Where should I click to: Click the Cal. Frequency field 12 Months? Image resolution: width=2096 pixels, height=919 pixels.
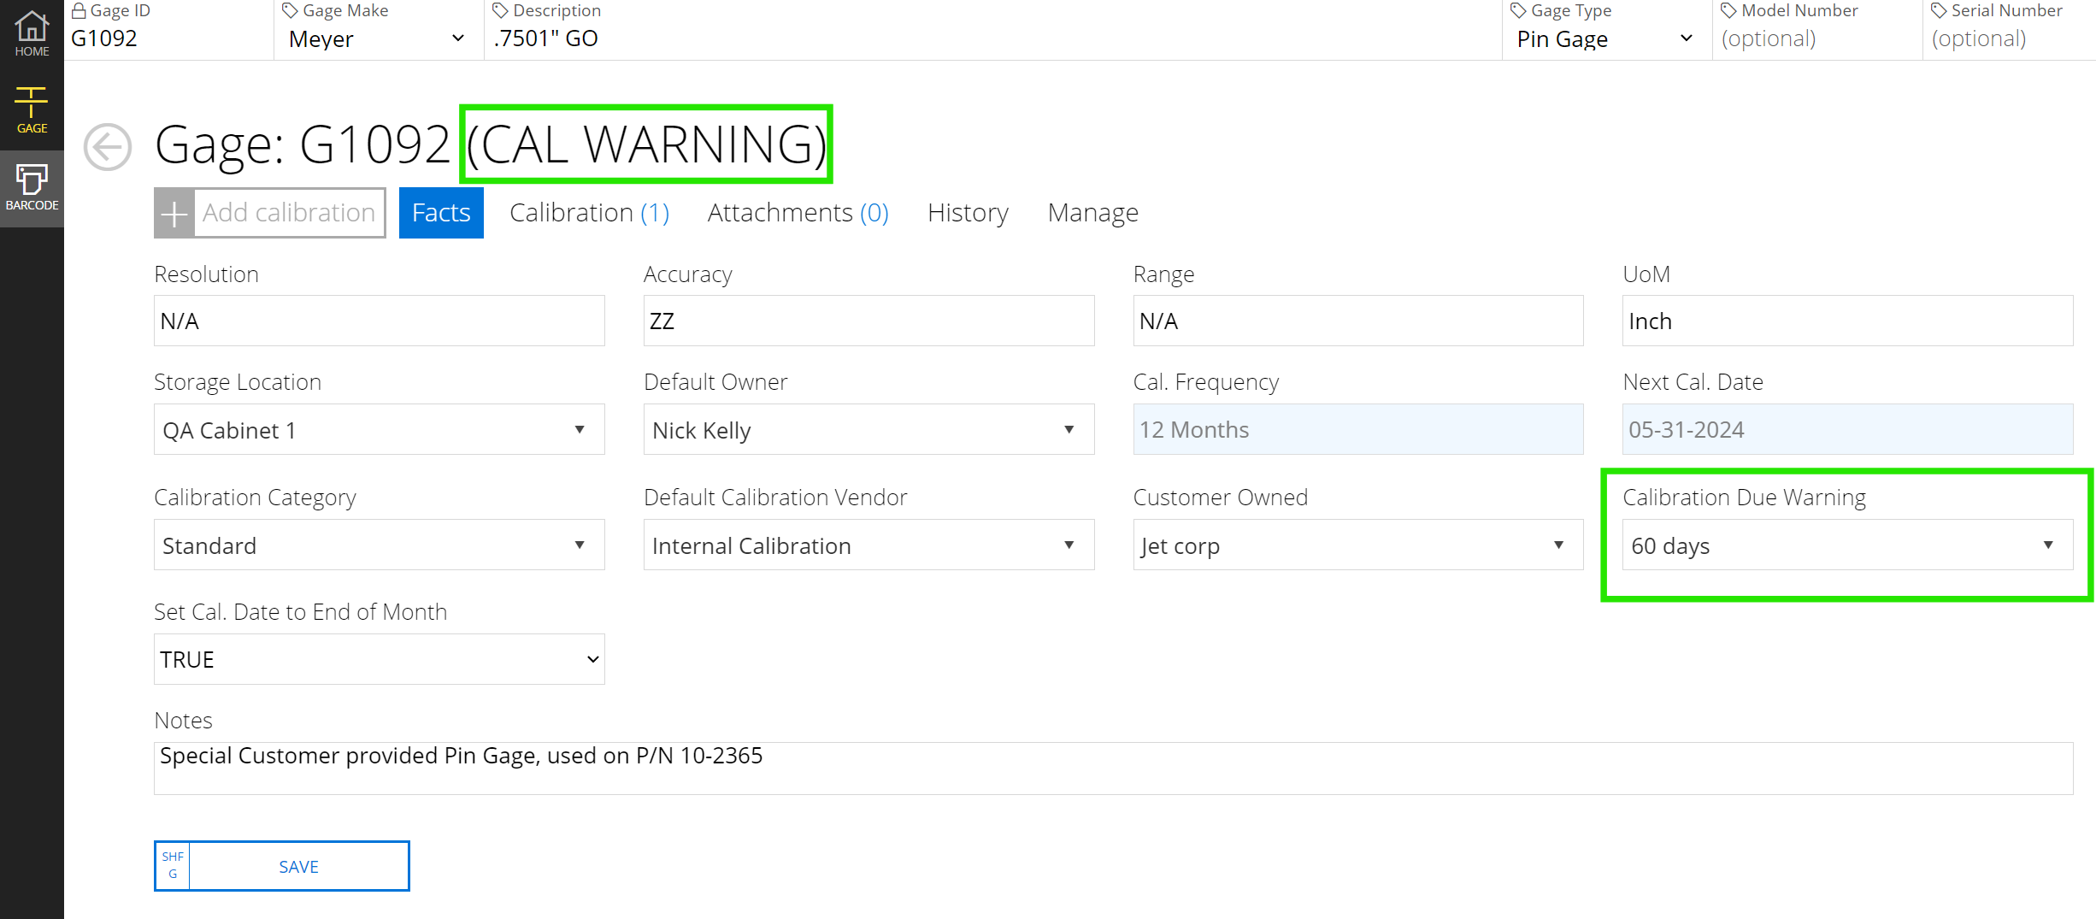click(1358, 430)
